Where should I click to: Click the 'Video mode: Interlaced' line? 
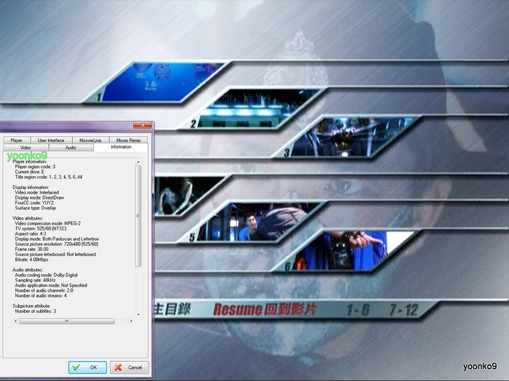[37, 192]
